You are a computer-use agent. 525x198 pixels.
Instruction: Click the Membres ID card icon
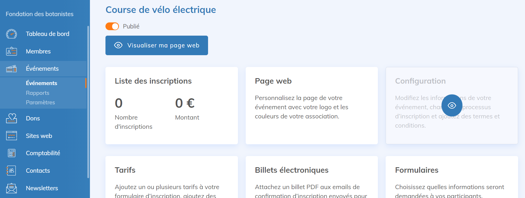click(x=11, y=51)
